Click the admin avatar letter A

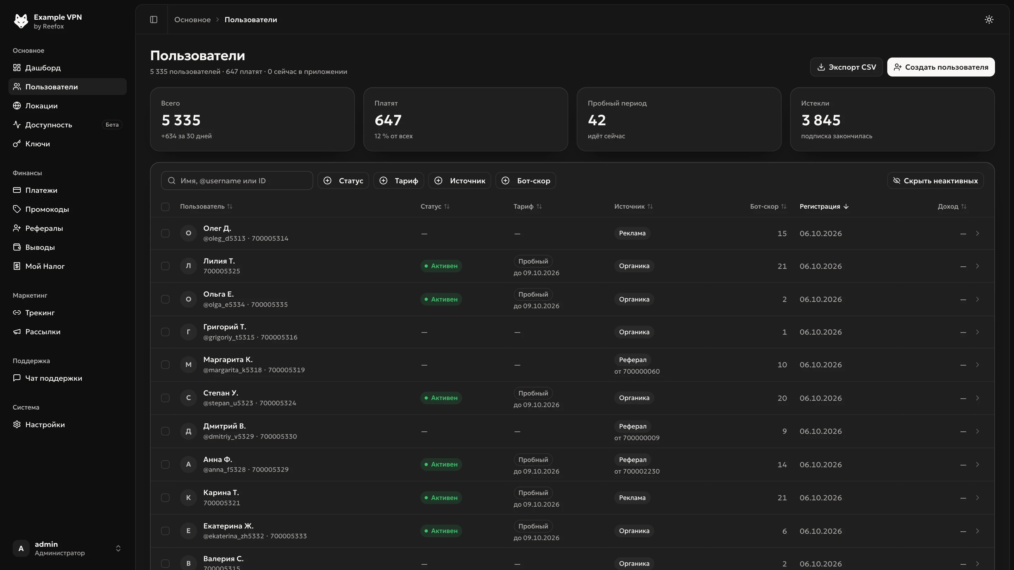pyautogui.click(x=21, y=548)
